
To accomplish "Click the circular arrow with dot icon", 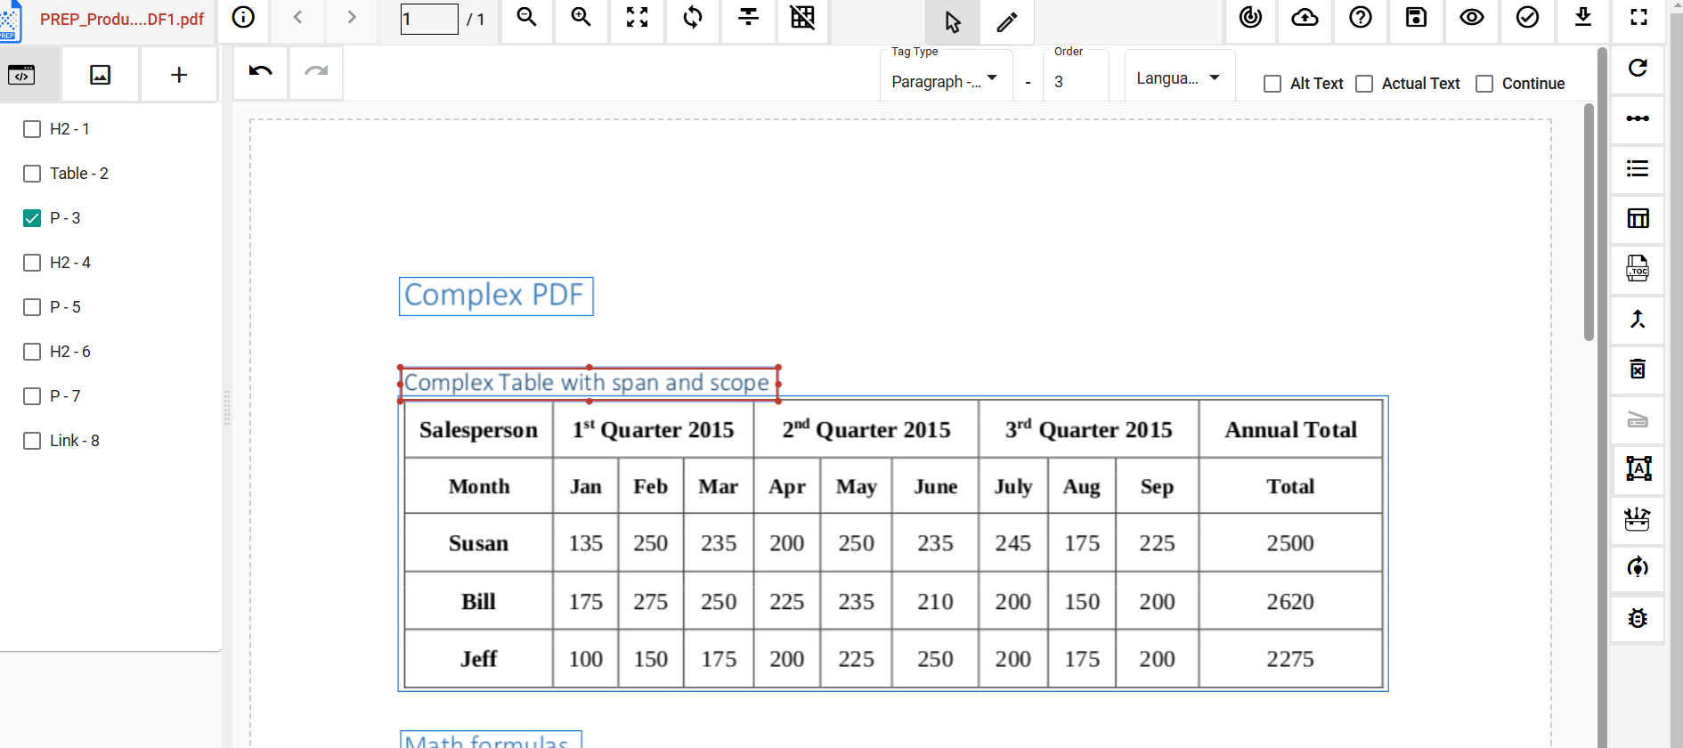I will click(x=1638, y=568).
